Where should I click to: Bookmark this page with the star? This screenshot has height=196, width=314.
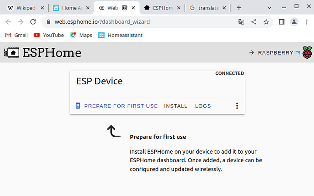point(266,22)
